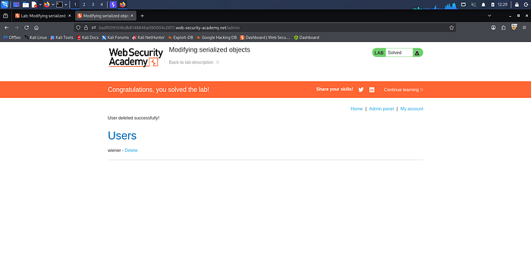Open the OffSec bookmark
This screenshot has width=531, height=278.
click(12, 37)
